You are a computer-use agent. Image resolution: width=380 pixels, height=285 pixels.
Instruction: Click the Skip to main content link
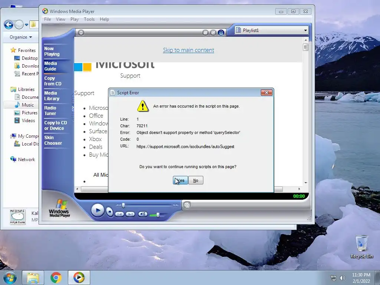189,50
